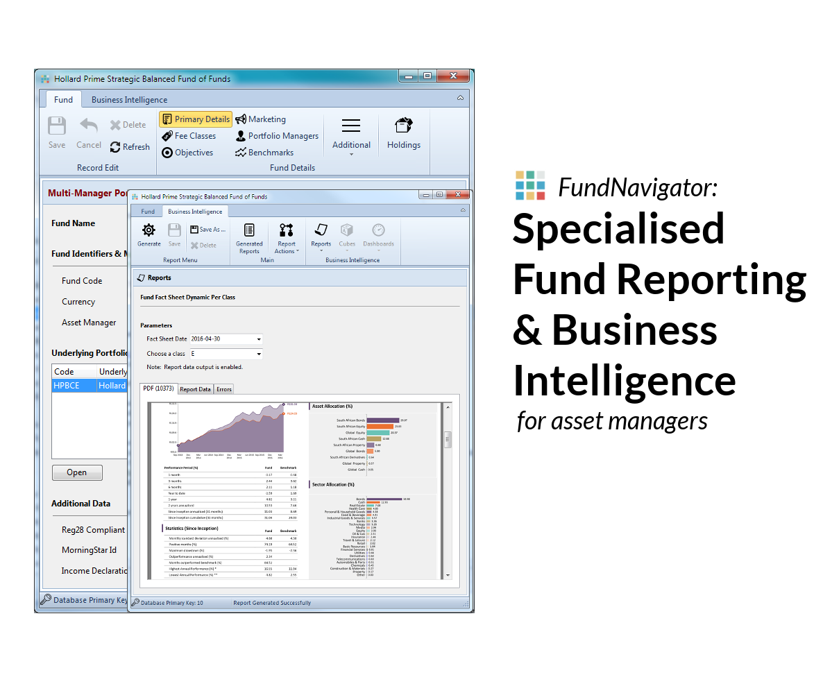Viewport: 823px width, 693px height.
Task: Open Benchmarks section
Action: tap(264, 153)
